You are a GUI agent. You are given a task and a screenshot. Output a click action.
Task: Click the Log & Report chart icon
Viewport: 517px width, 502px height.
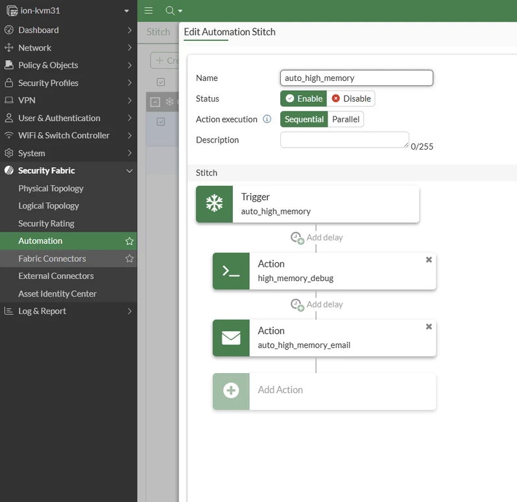point(9,311)
